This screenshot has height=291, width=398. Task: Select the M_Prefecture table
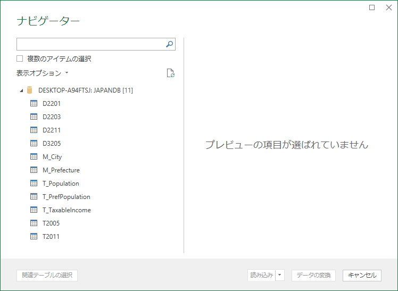click(61, 170)
